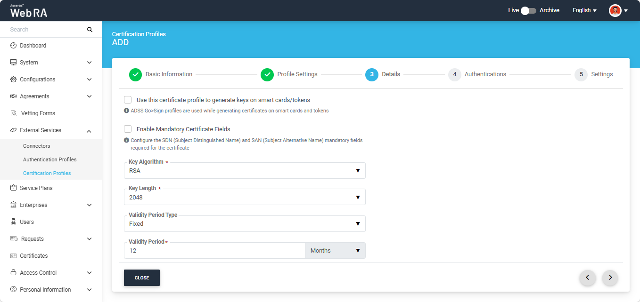Check Enable Mandatory Certificate Fields
640x302 pixels.
tap(128, 129)
